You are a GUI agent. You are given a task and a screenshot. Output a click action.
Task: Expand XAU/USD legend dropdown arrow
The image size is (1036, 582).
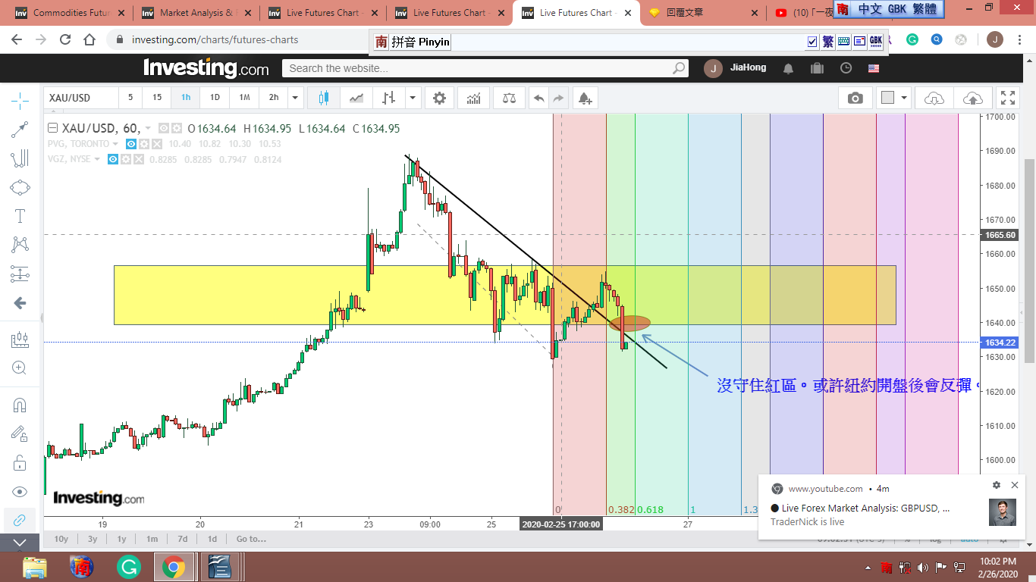tap(148, 129)
